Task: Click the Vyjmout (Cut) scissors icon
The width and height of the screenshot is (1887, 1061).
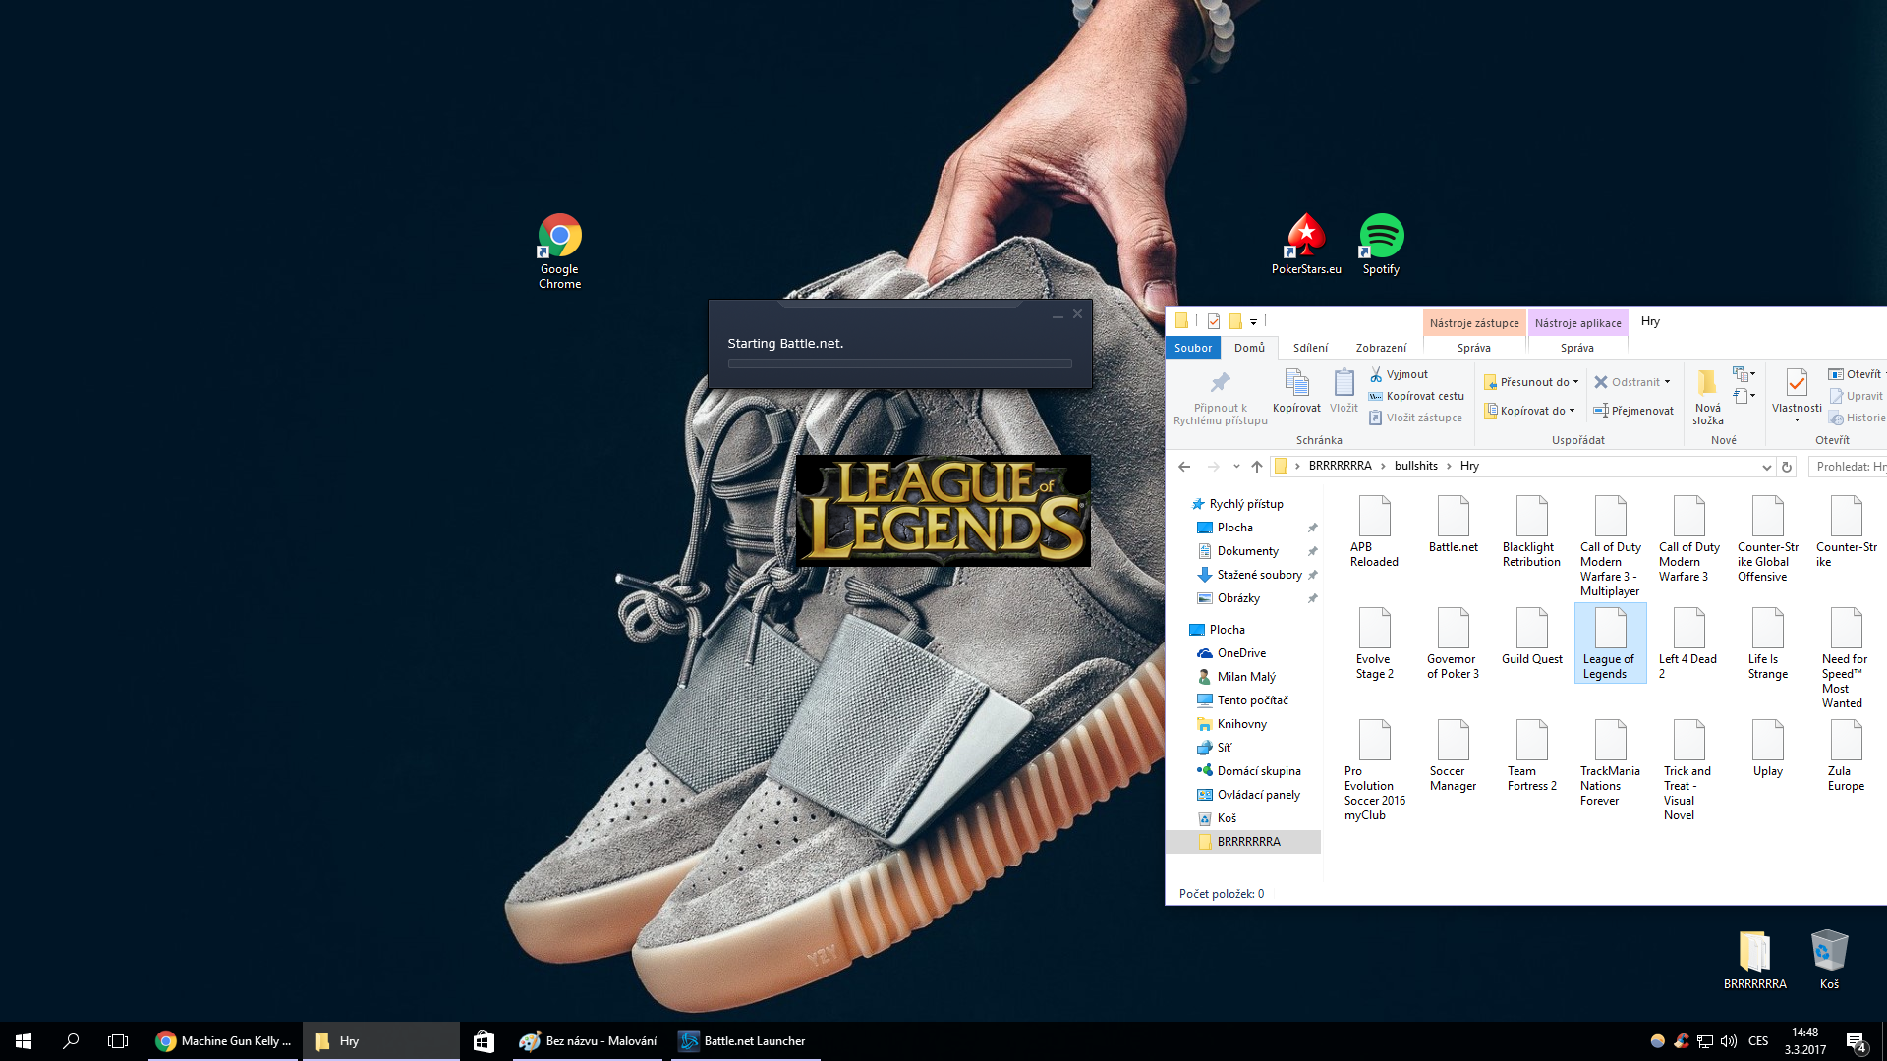Action: point(1376,374)
